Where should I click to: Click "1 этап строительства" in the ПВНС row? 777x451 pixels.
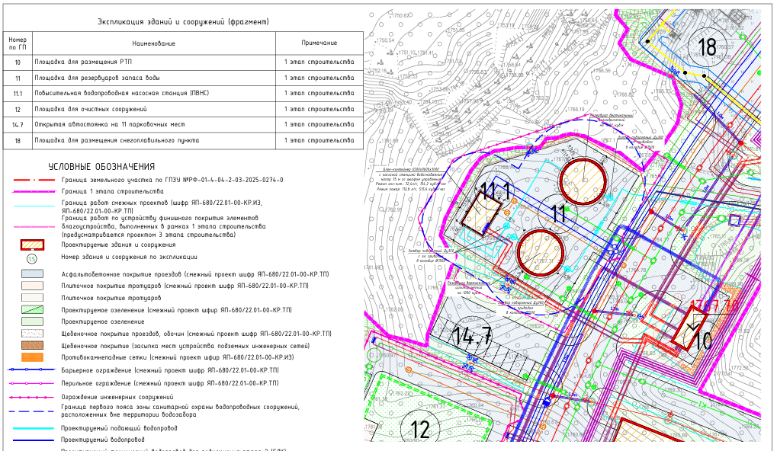pos(319,93)
